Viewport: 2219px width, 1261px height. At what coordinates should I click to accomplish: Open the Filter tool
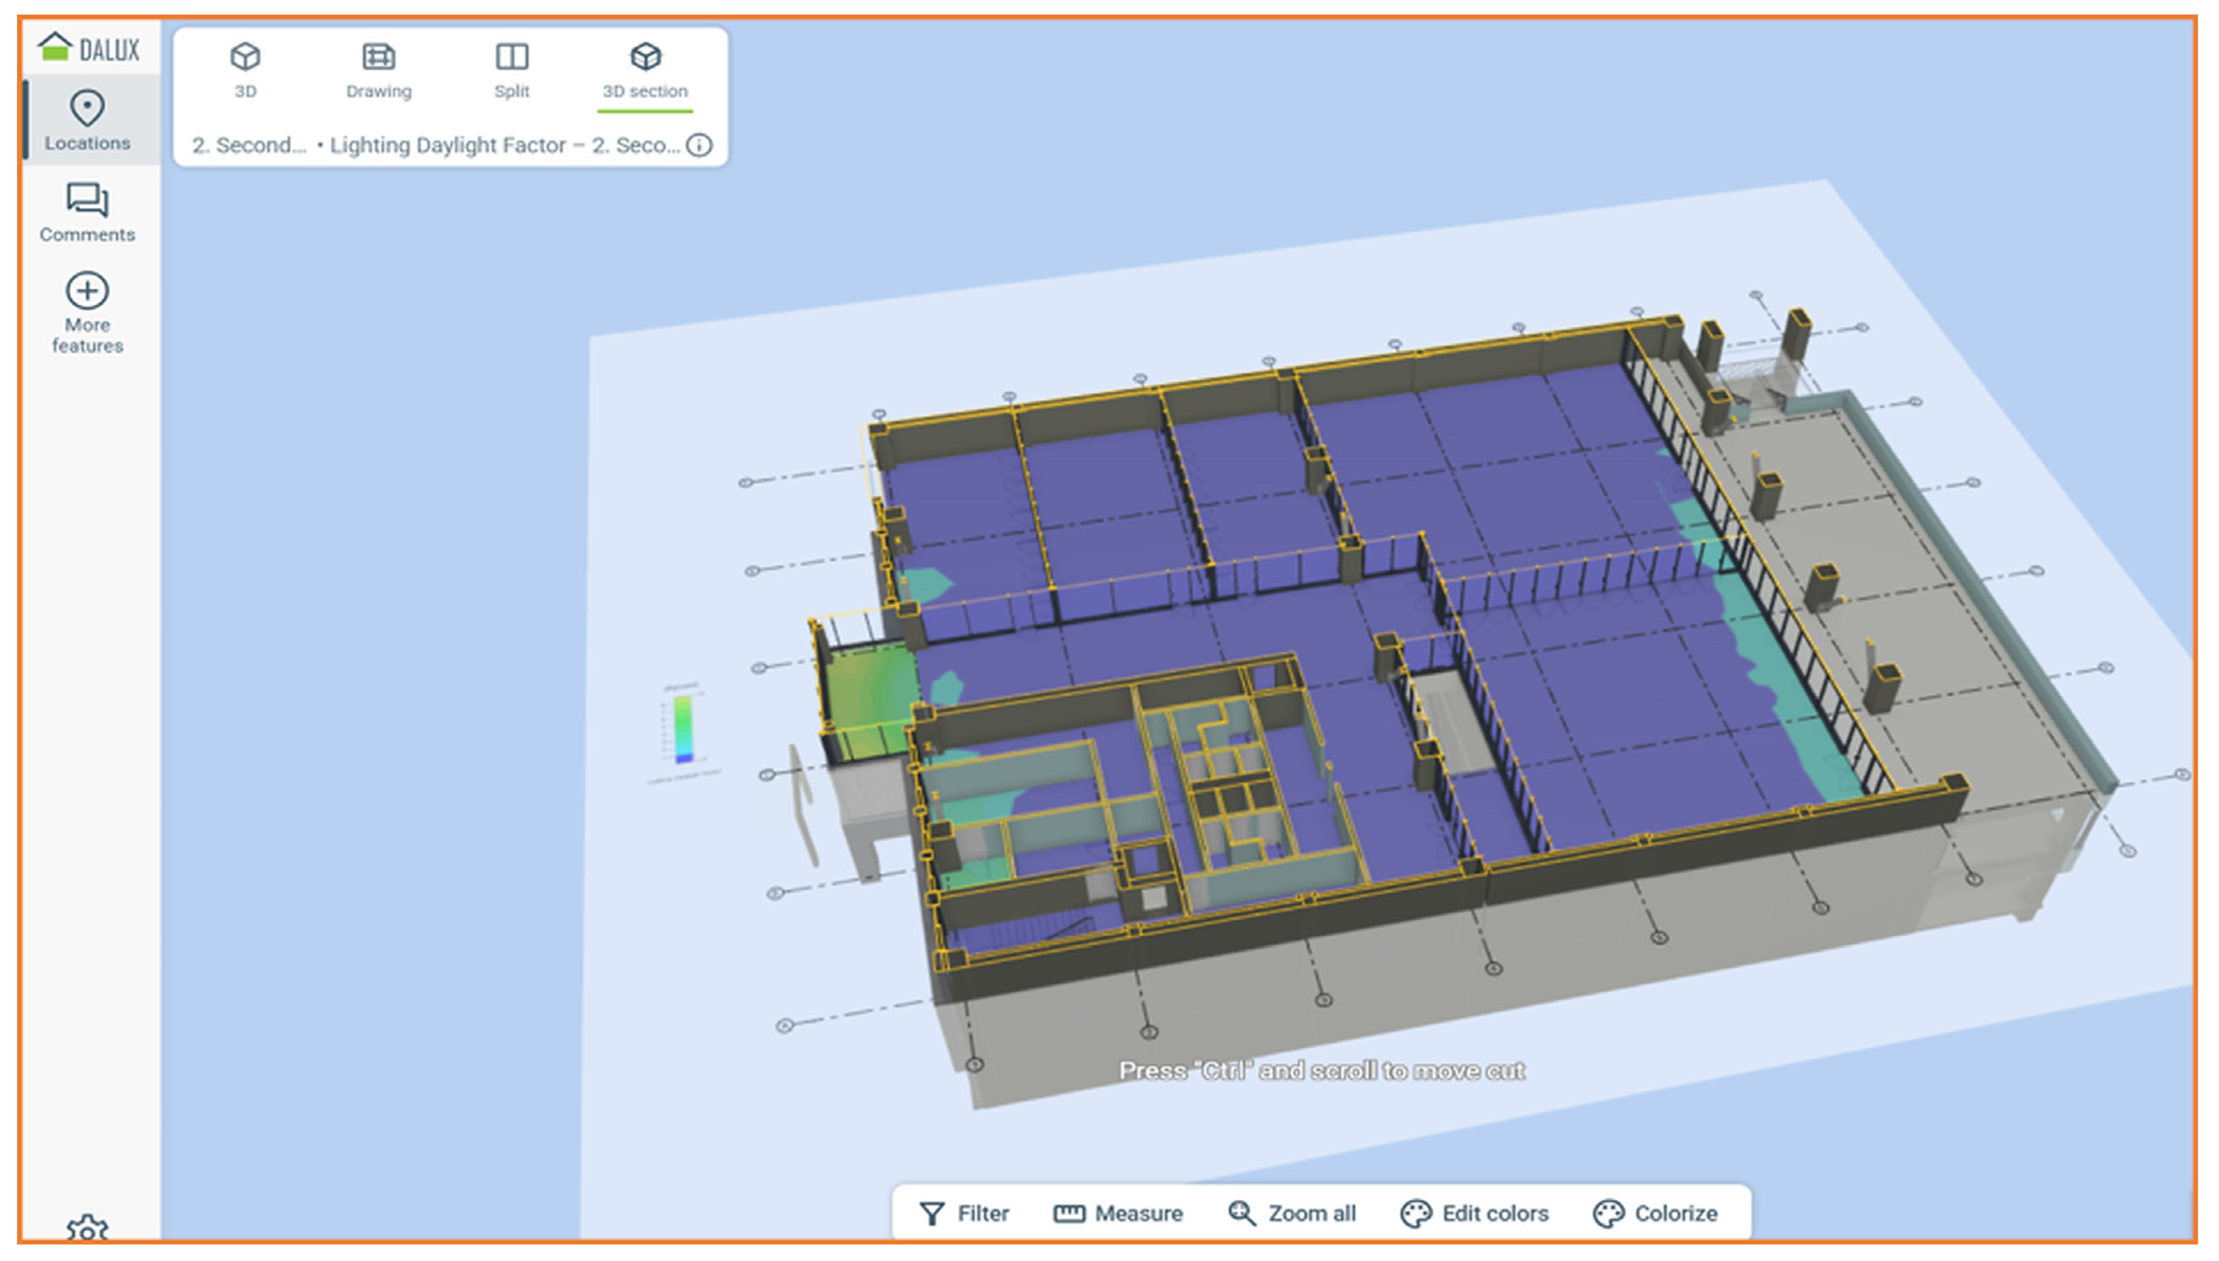tap(964, 1213)
